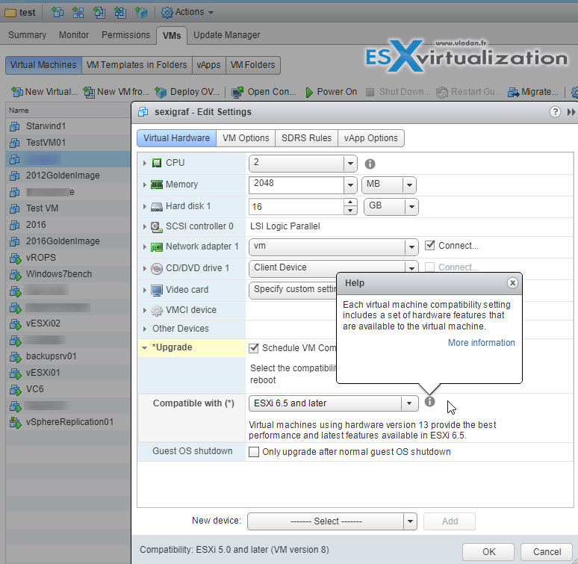Select 2012GoldenImage in VM list
This screenshot has height=564, width=578.
68,176
